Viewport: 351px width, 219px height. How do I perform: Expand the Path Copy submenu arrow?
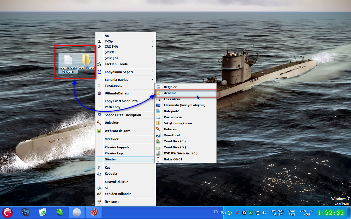coord(152,107)
